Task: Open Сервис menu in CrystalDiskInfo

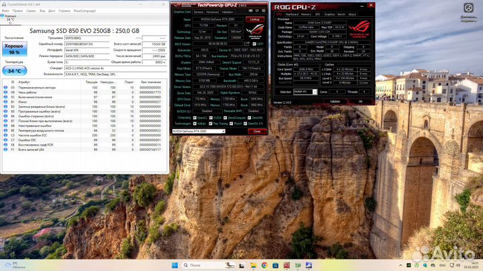Action: pos(31,11)
